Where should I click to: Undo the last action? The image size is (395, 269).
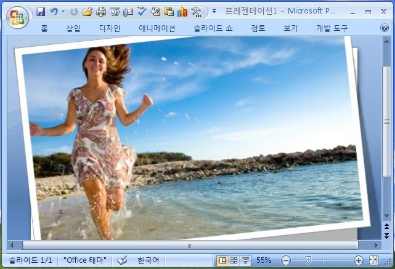pos(54,12)
